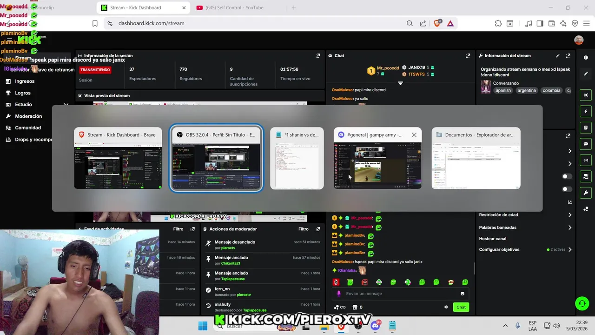Switch to Documentos Explorador window thumbnail
This screenshot has height=335, width=595.
476,158
